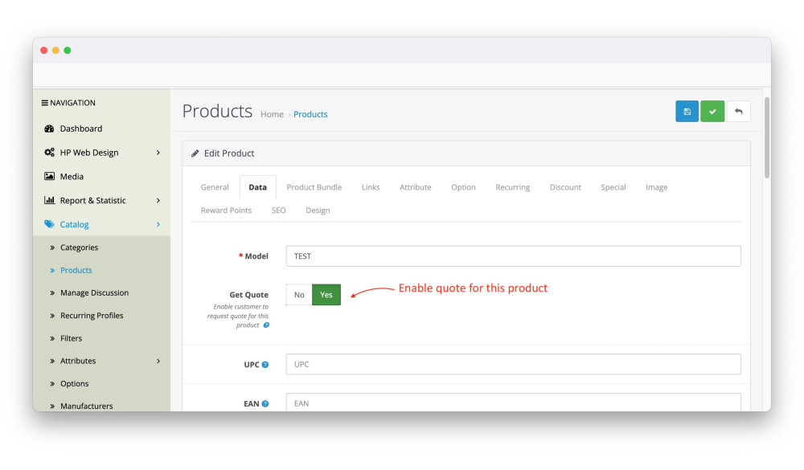The width and height of the screenshot is (804, 470).
Task: Click the back arrow cancel button
Action: pyautogui.click(x=738, y=112)
